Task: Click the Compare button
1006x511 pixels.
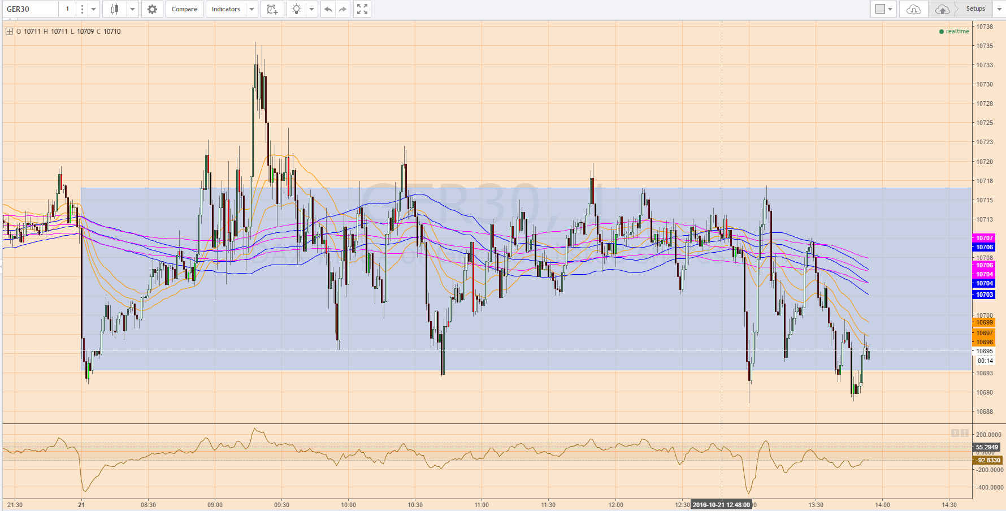Action: pyautogui.click(x=184, y=9)
